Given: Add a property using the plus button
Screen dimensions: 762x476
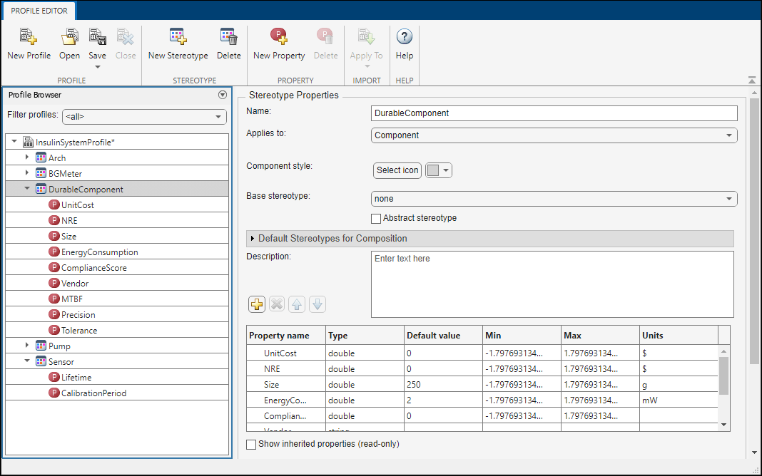Looking at the screenshot, I should click(256, 304).
